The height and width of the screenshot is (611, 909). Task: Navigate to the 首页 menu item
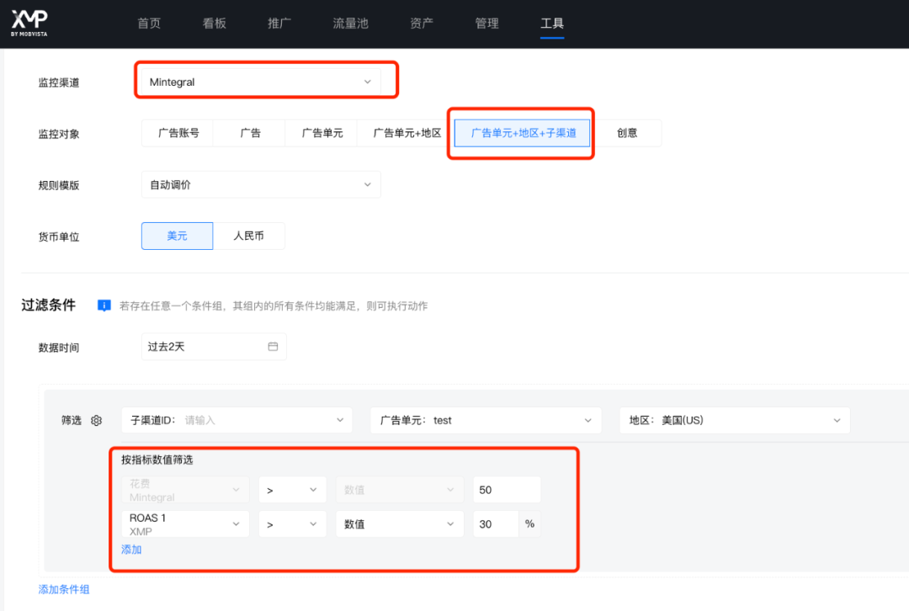pyautogui.click(x=149, y=23)
